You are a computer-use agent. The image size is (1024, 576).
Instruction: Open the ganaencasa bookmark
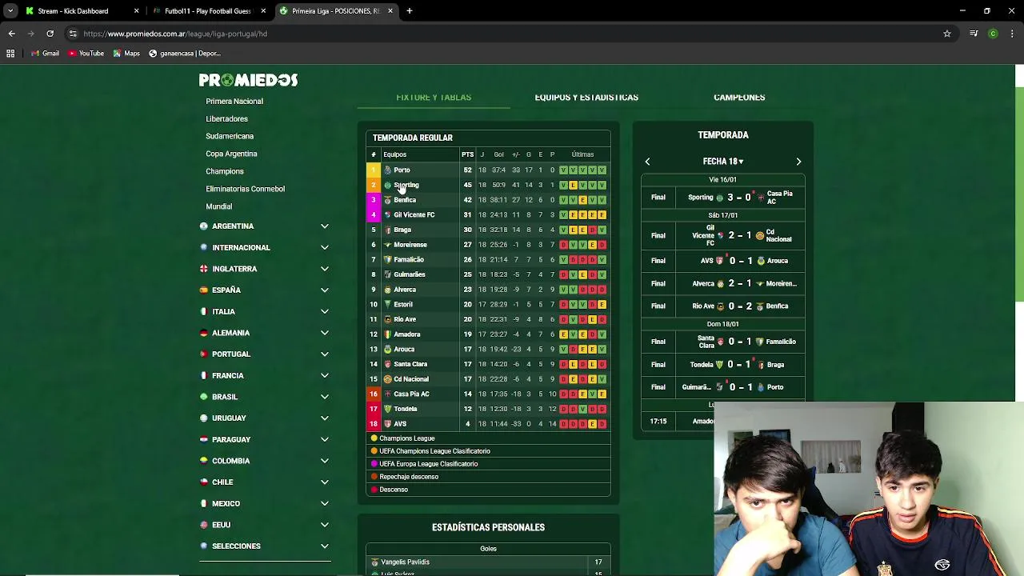coord(185,54)
